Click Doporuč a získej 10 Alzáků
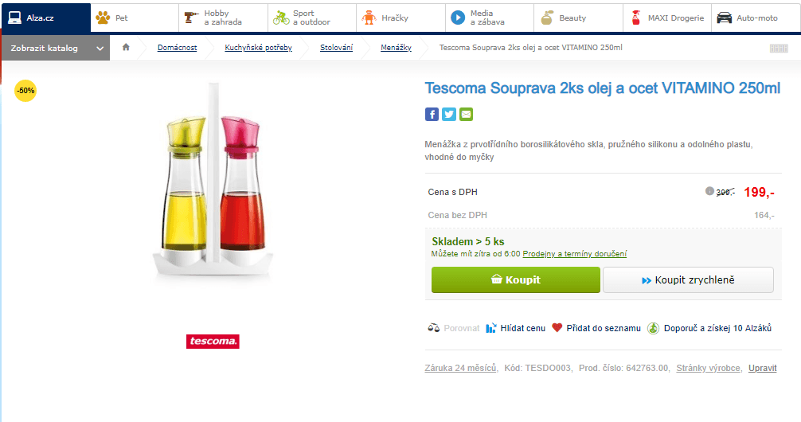Image resolution: width=801 pixels, height=422 pixels. [709, 328]
